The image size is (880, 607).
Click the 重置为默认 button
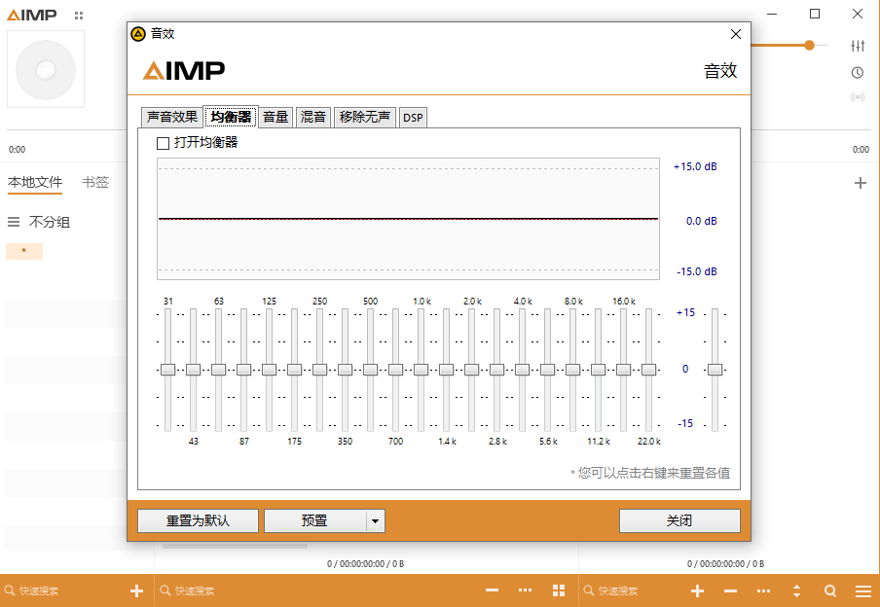(198, 520)
